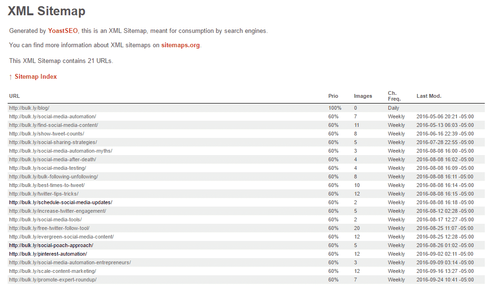This screenshot has height=291, width=491.
Task: Sort by Last Mod. column header
Action: tap(428, 96)
